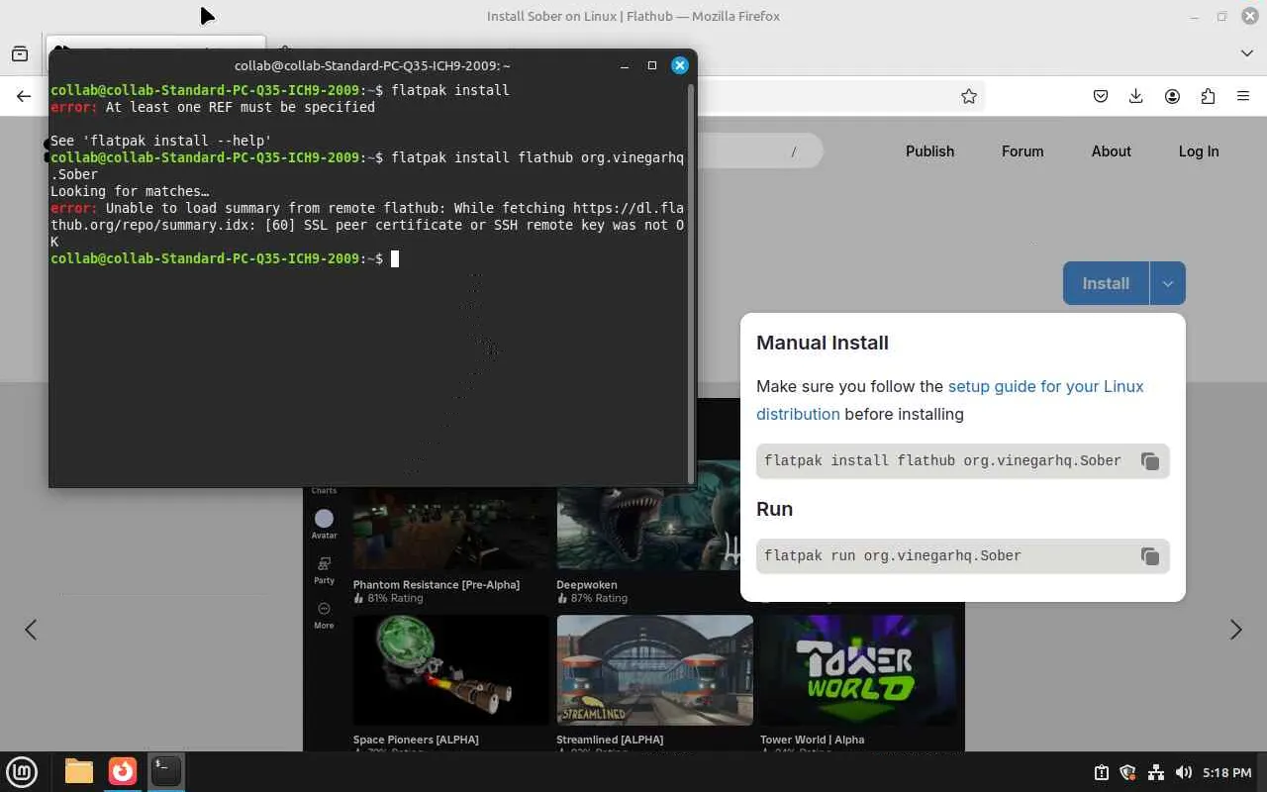Show the previous screenshot with left arrow
1267x792 pixels.
click(x=31, y=630)
